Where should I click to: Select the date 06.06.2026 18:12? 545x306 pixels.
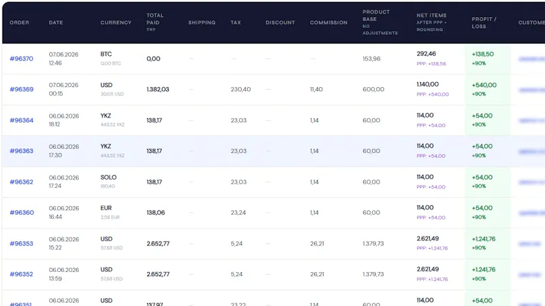[x=63, y=120]
